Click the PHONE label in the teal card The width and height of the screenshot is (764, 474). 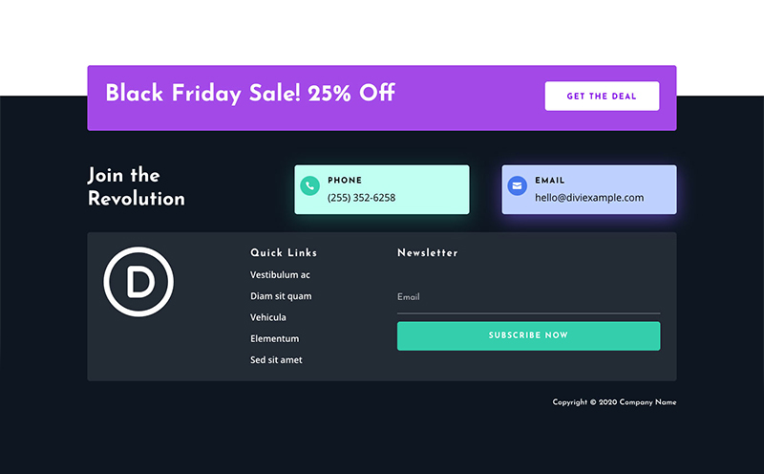[345, 181]
